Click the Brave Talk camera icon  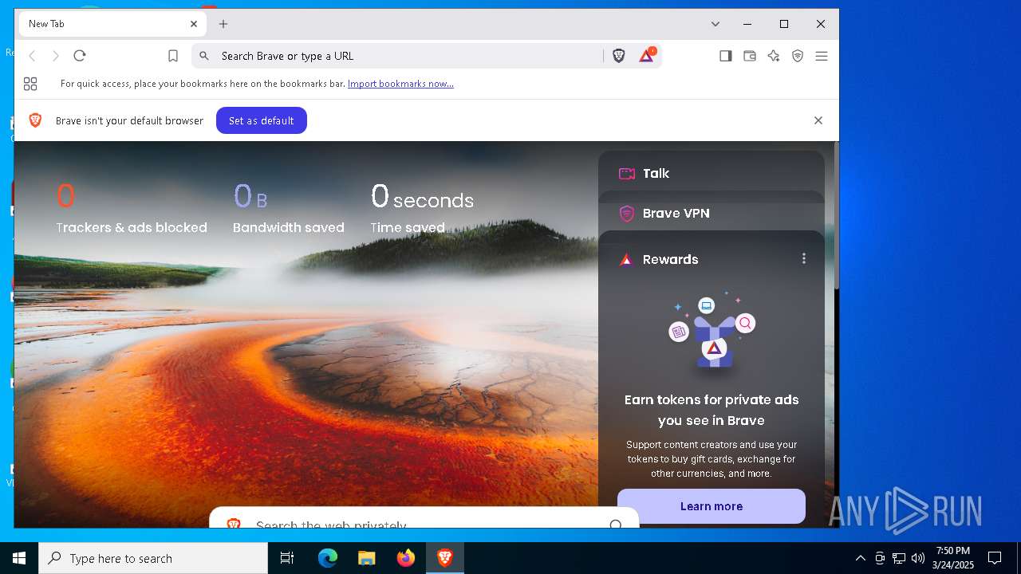627,173
